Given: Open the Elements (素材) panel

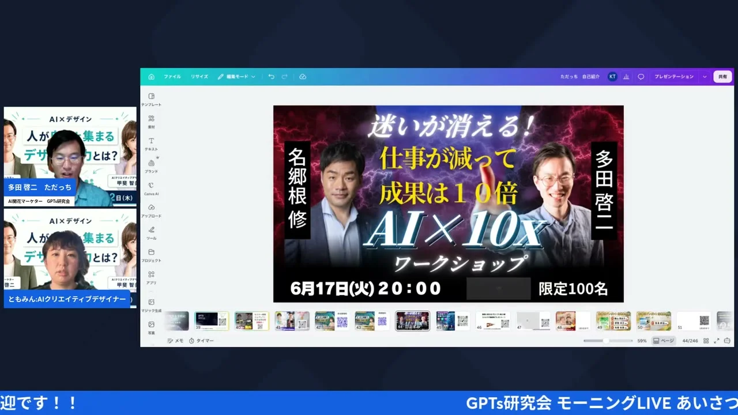Looking at the screenshot, I should [x=151, y=121].
